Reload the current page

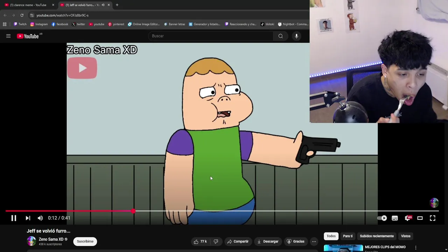point(22,15)
